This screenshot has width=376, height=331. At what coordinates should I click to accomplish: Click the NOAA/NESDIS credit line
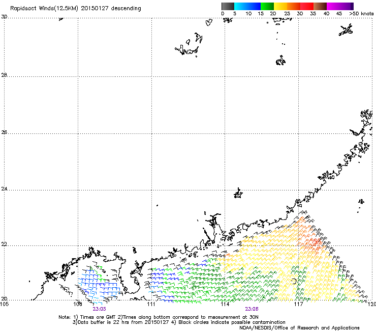[x=299, y=328]
